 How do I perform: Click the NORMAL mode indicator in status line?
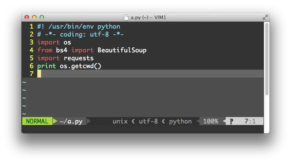point(37,121)
